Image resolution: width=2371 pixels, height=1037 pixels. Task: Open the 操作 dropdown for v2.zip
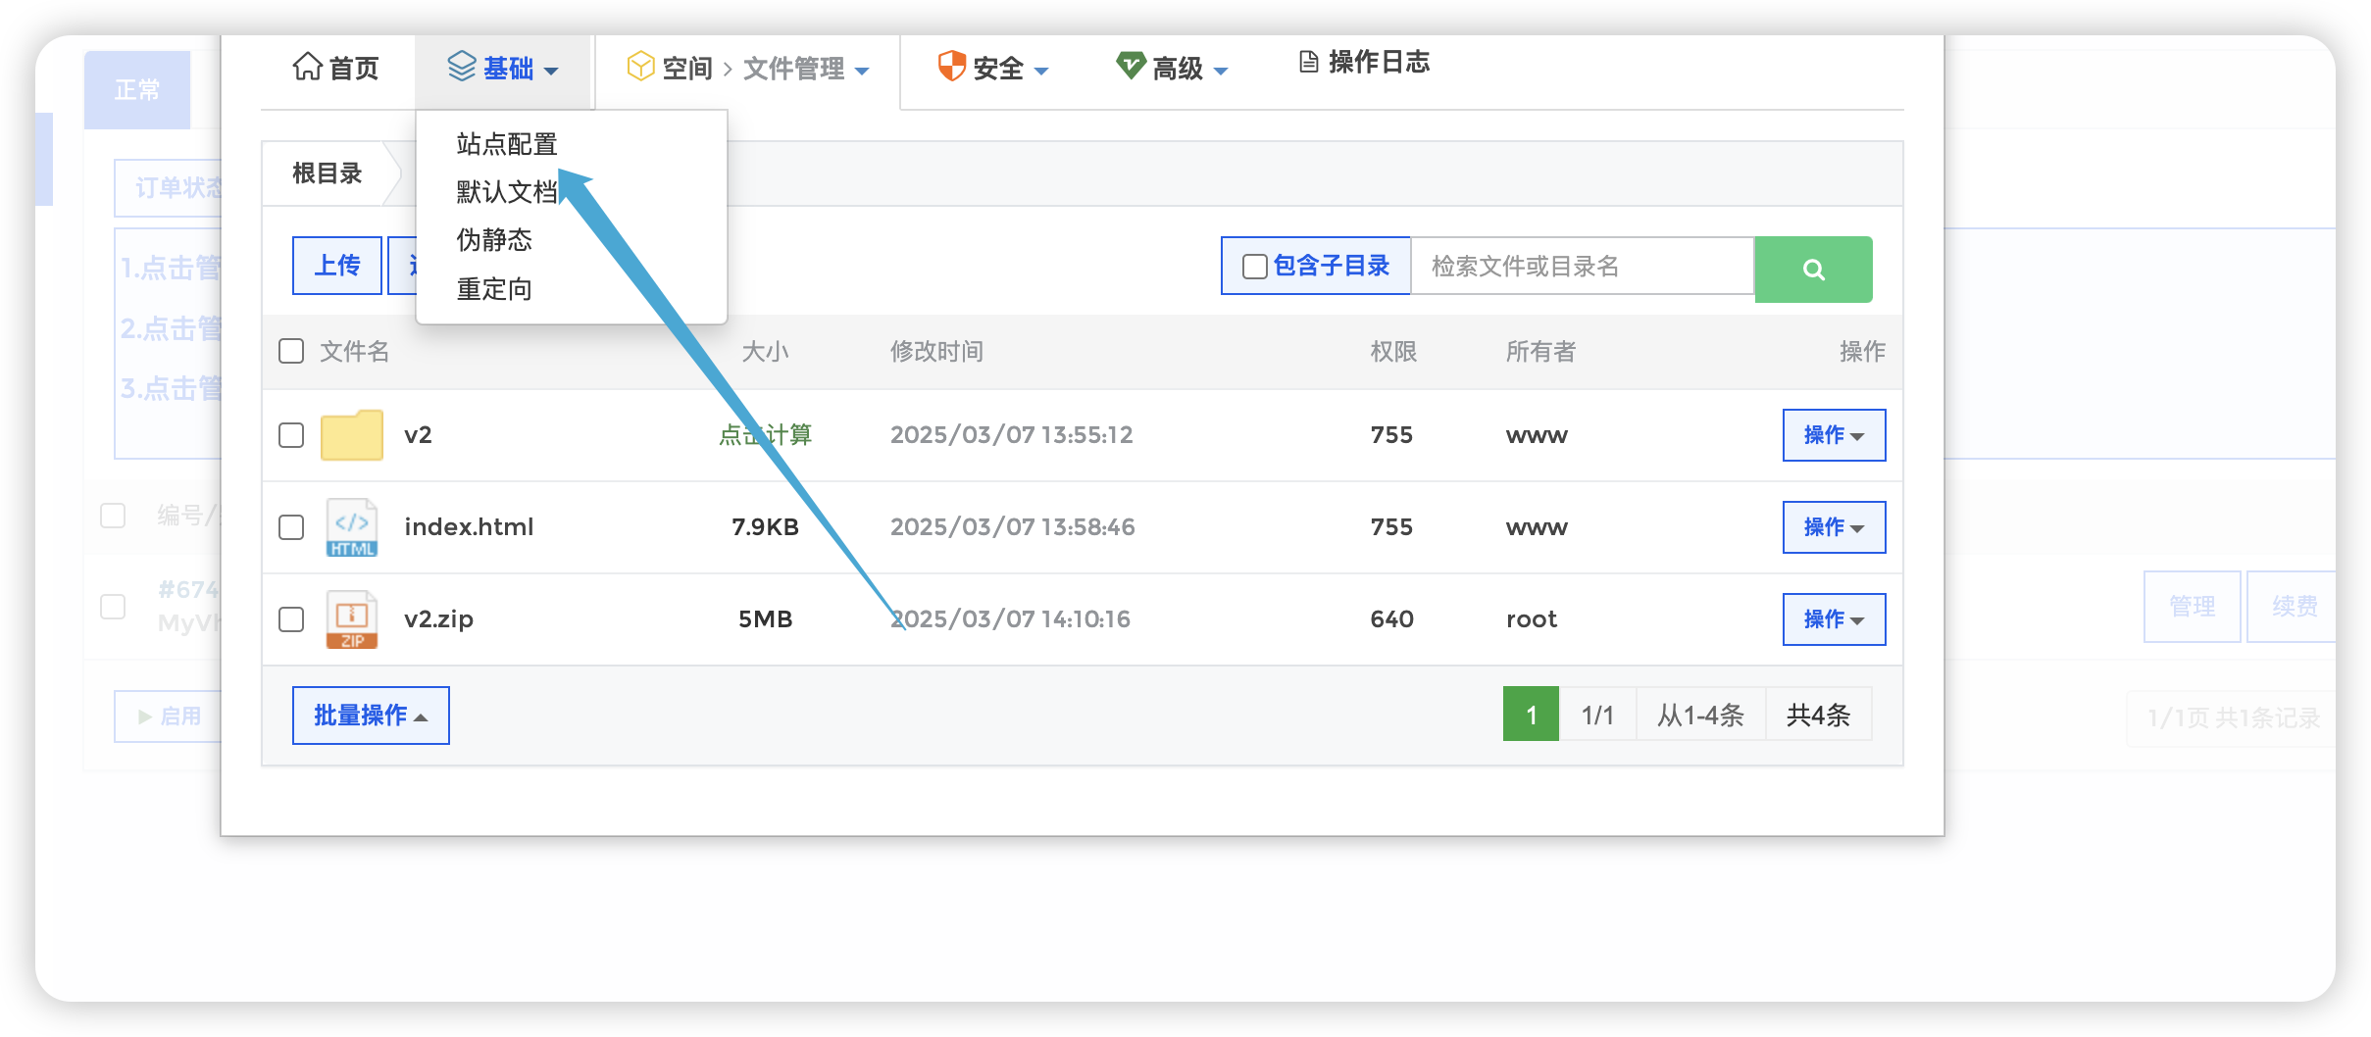pos(1834,619)
